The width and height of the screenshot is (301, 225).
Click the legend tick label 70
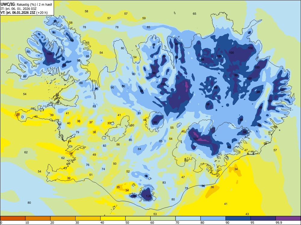click(x=177, y=223)
